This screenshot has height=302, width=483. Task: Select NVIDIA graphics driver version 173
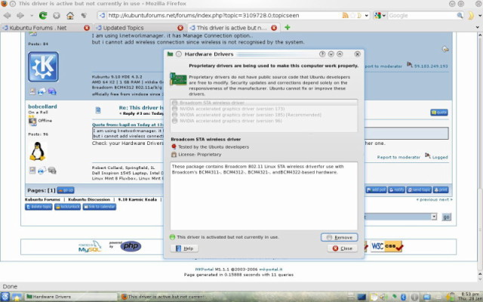[x=226, y=109]
